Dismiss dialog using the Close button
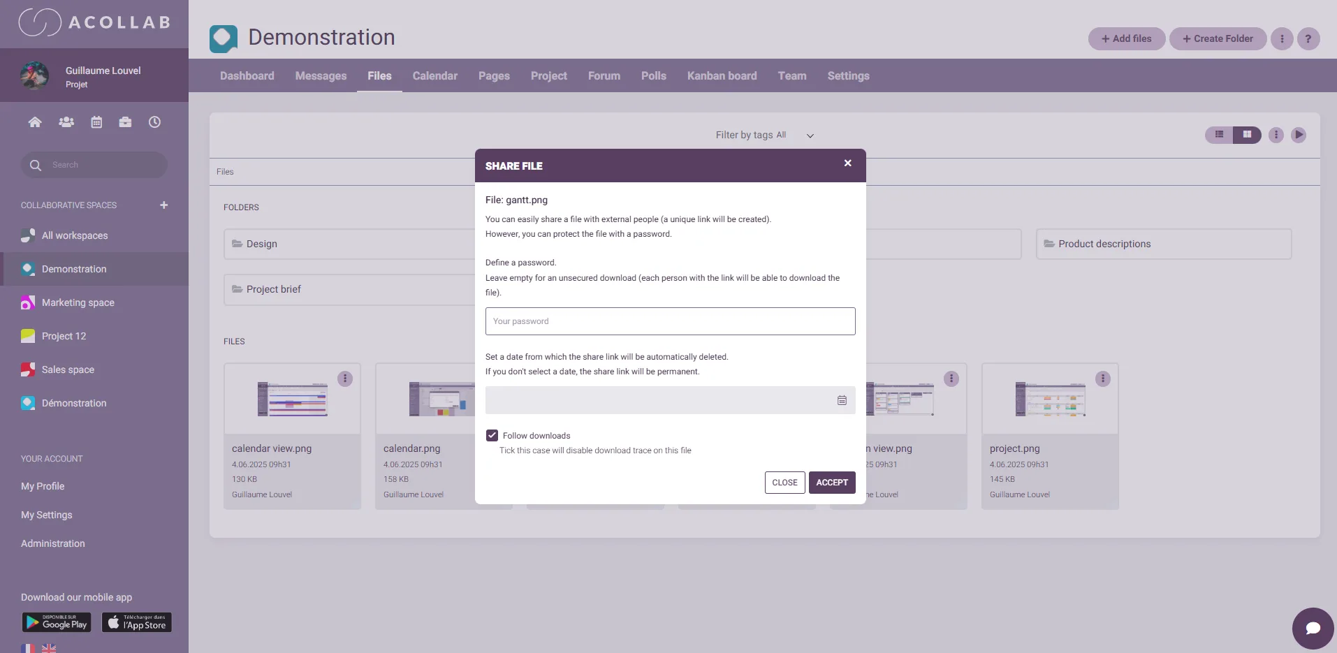Viewport: 1337px width, 653px height. pos(784,483)
